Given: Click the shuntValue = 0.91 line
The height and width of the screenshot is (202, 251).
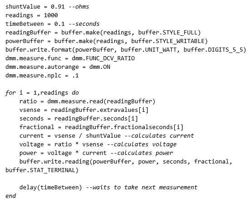Looking at the screenshot, I should click(x=47, y=7).
